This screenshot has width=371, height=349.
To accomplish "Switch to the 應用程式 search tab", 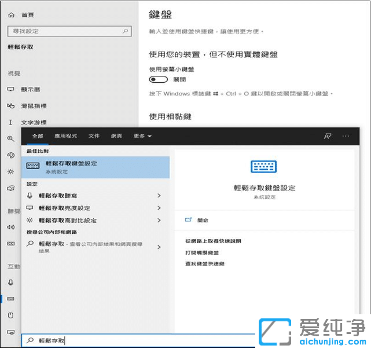I will [65, 136].
